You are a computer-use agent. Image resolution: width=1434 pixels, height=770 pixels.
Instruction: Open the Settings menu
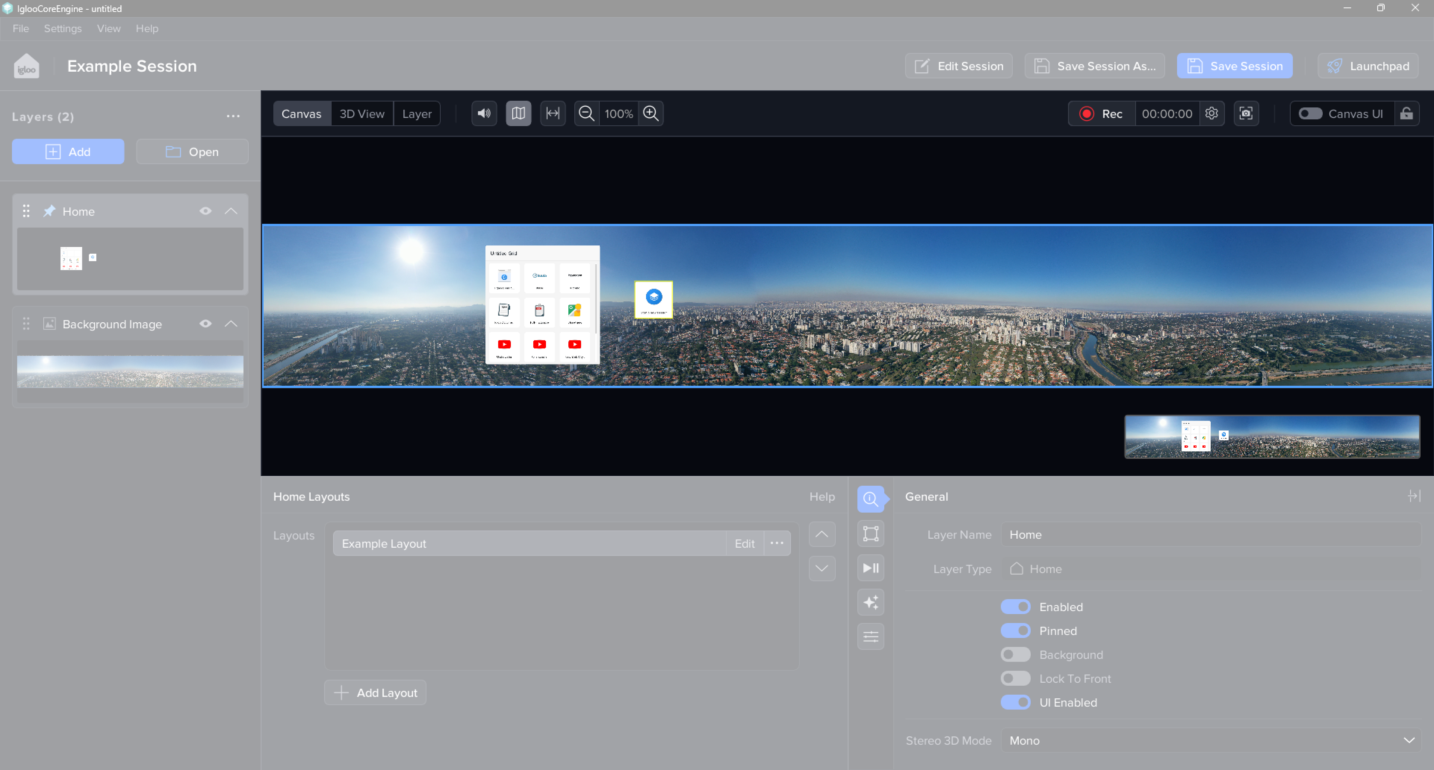coord(62,28)
